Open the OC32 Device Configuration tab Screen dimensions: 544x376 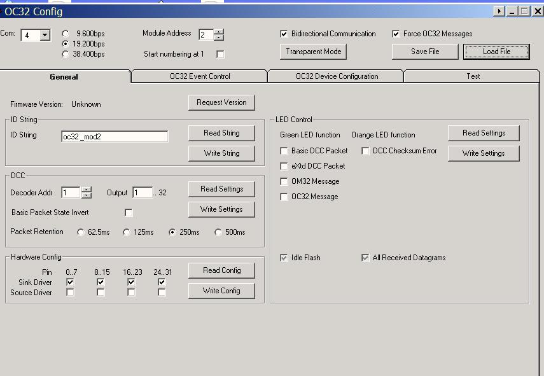pos(337,76)
